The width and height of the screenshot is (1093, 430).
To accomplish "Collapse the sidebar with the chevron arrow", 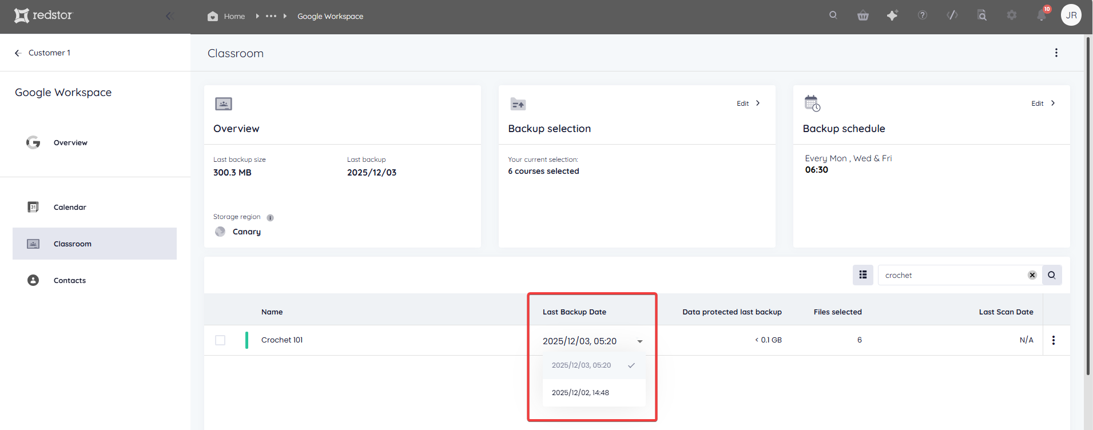I will (x=169, y=16).
